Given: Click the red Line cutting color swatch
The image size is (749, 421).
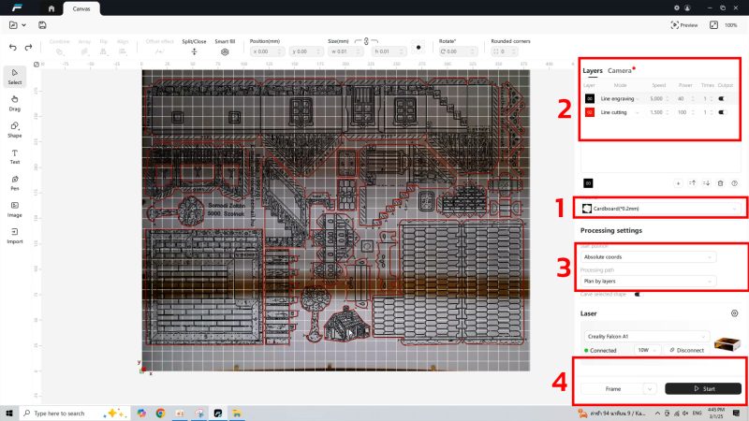Looking at the screenshot, I should pyautogui.click(x=590, y=112).
